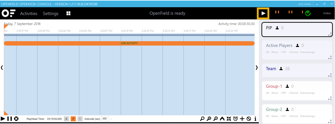Click the small arrow beside Intervals field
The height and width of the screenshot is (124, 335).
(111, 119)
